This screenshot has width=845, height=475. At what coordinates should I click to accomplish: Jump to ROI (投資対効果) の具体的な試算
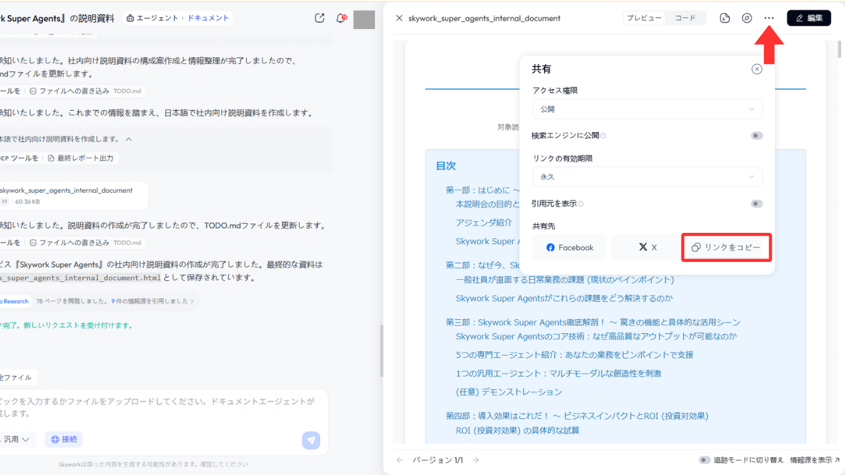point(518,431)
